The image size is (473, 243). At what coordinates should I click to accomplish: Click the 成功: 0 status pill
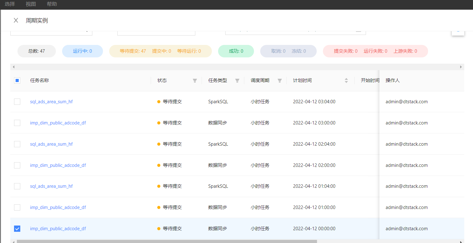[236, 51]
